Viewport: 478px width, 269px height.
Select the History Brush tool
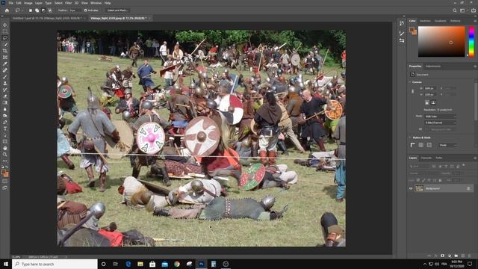pos(5,90)
